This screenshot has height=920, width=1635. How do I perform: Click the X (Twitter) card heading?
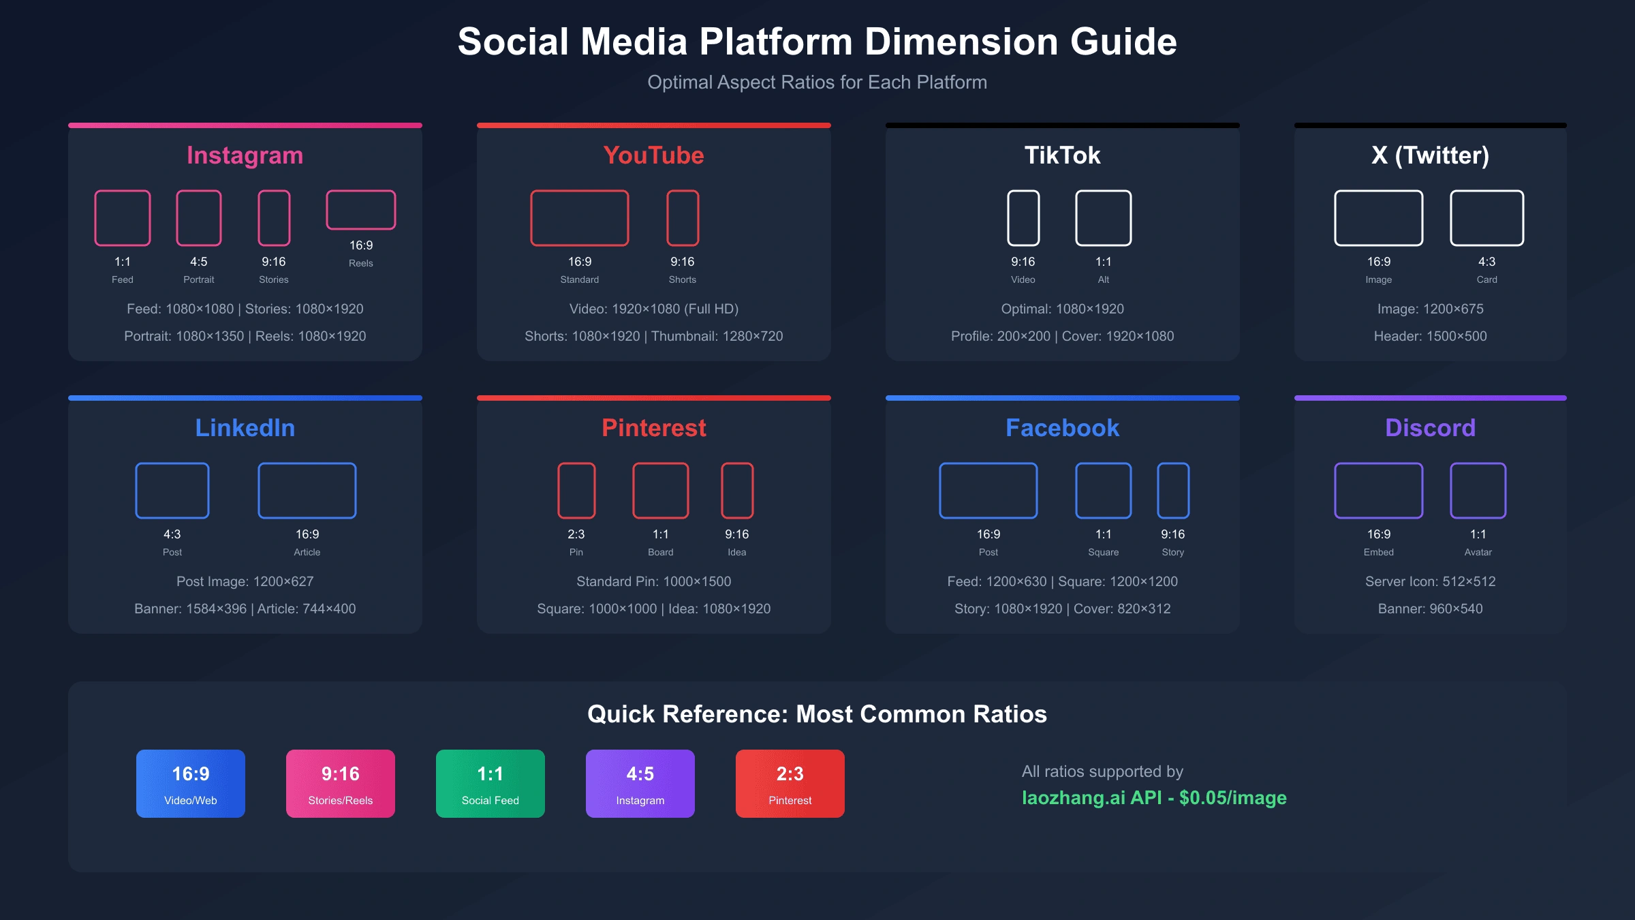pyautogui.click(x=1431, y=155)
